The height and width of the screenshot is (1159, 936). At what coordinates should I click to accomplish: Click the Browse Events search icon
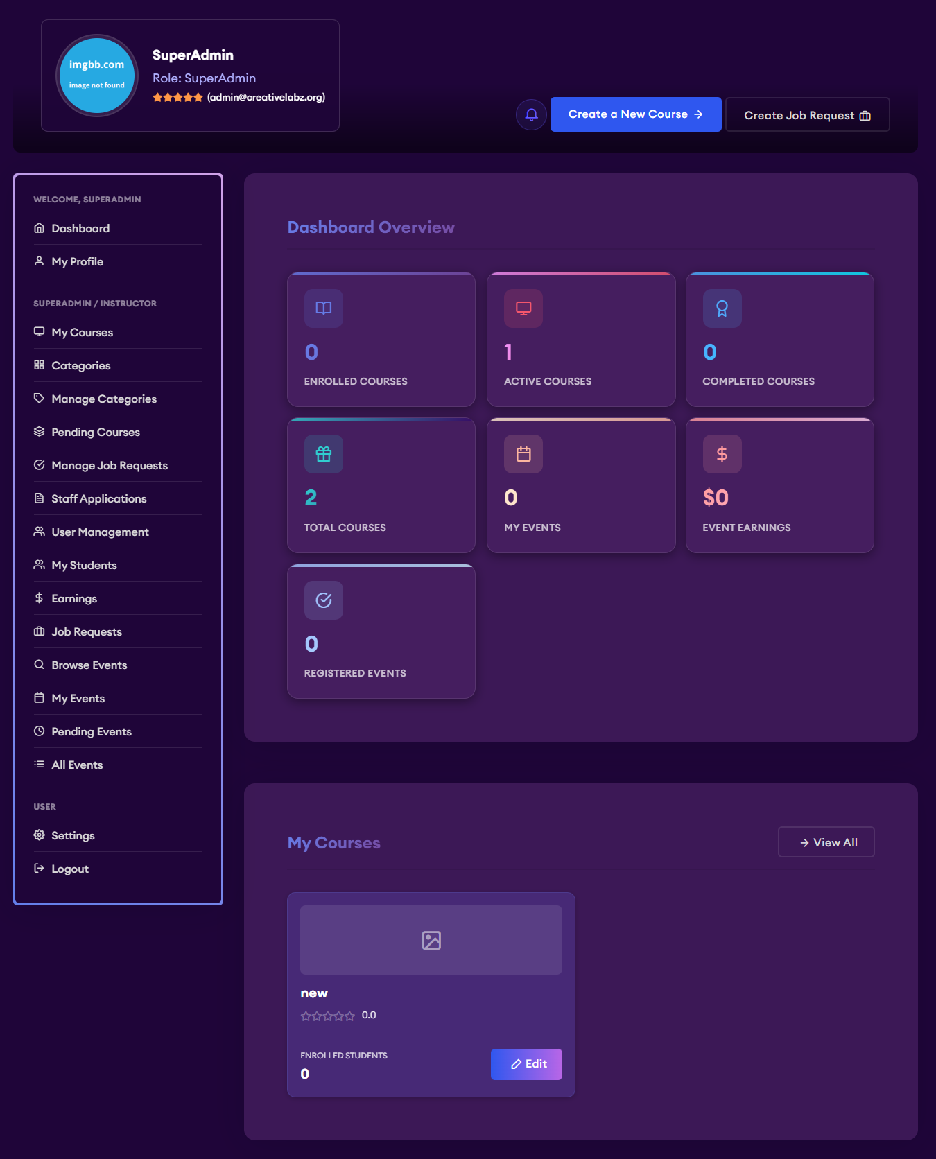[x=40, y=665]
